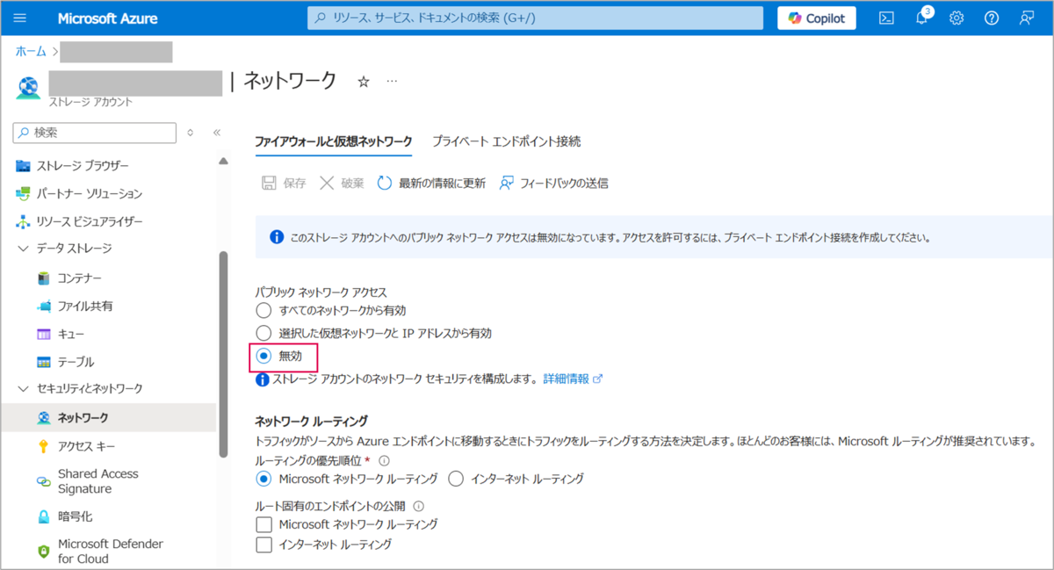Viewport: 1054px width, 570px height.
Task: Open the more options ellipsis beside title
Action: coord(392,81)
